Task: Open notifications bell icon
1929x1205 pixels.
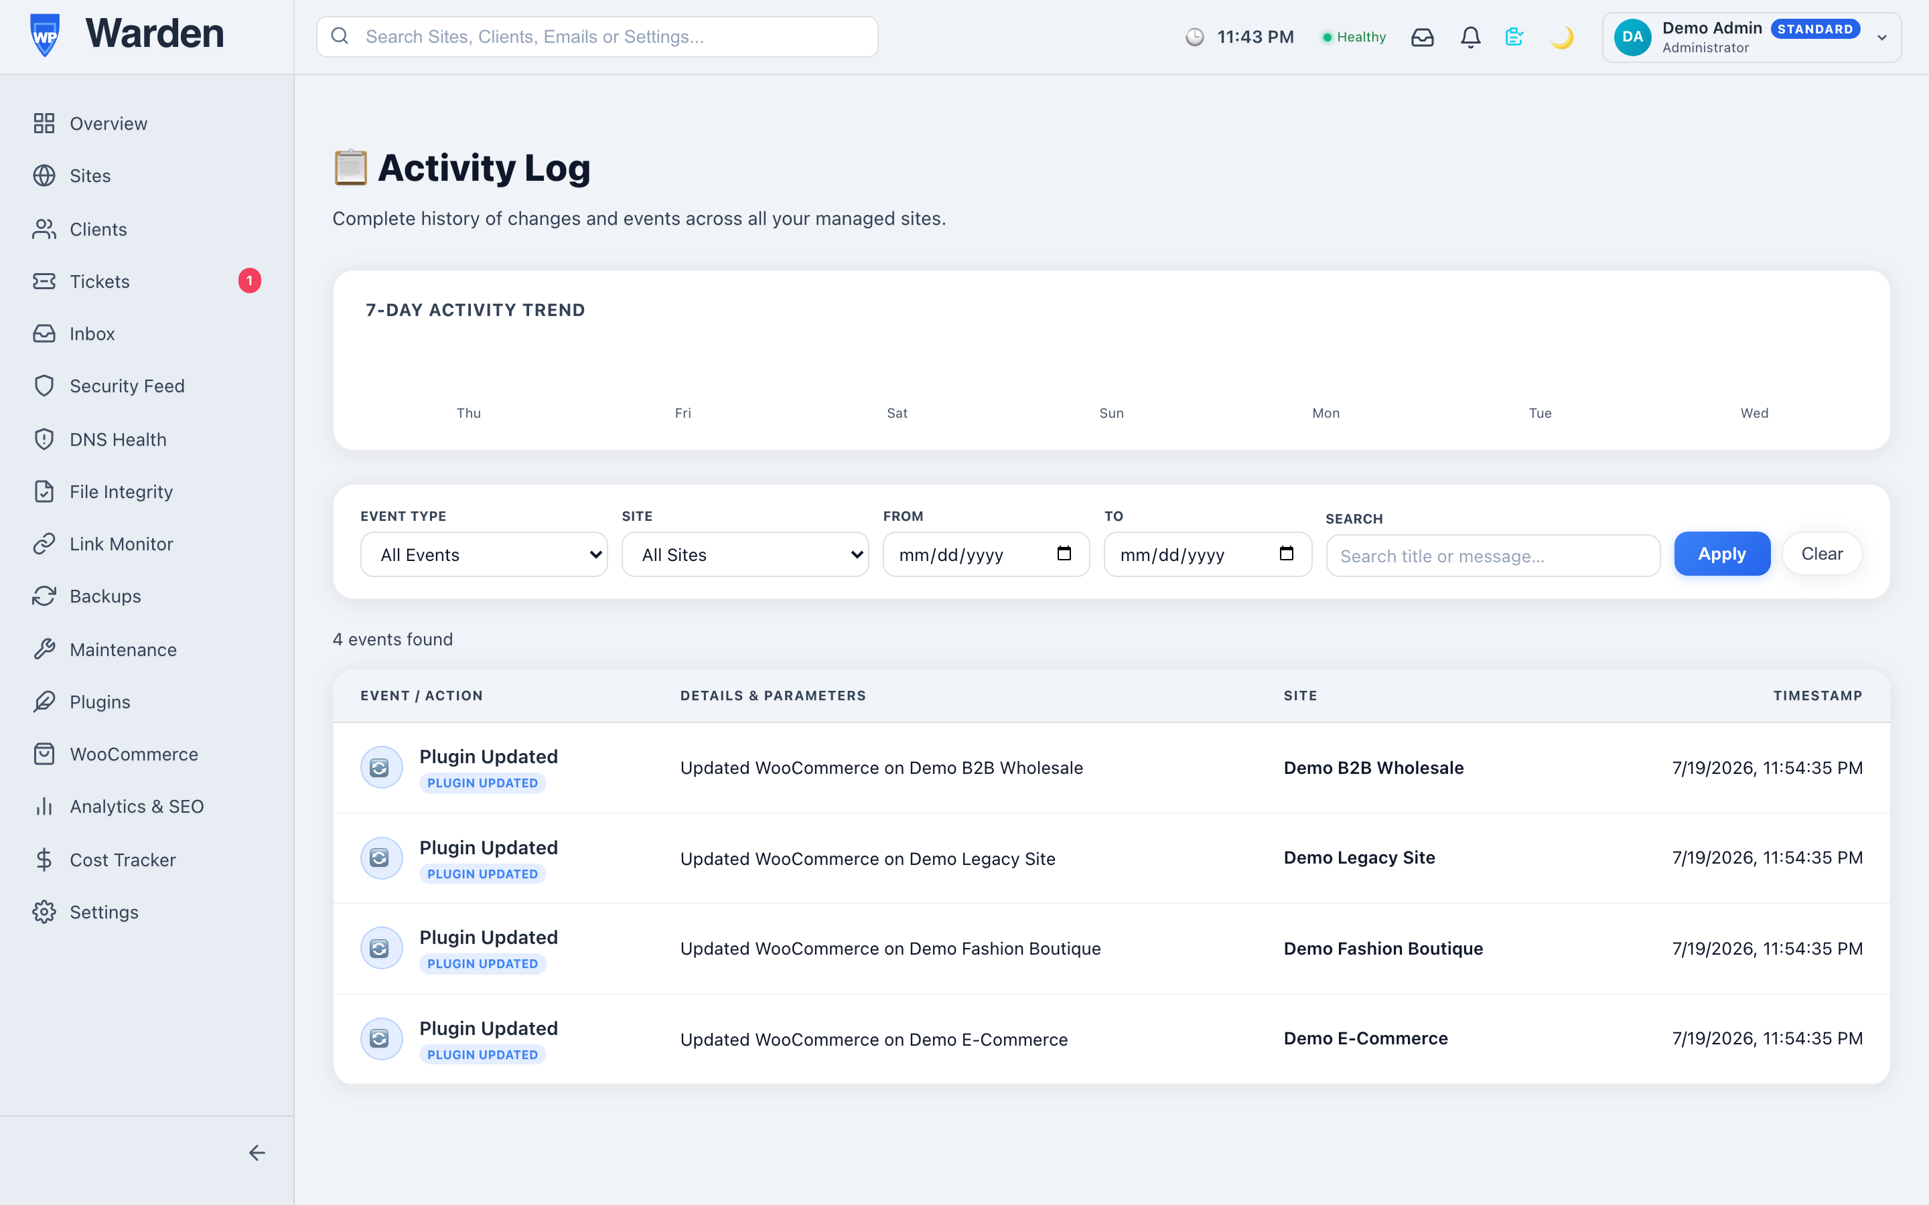Action: click(1471, 37)
